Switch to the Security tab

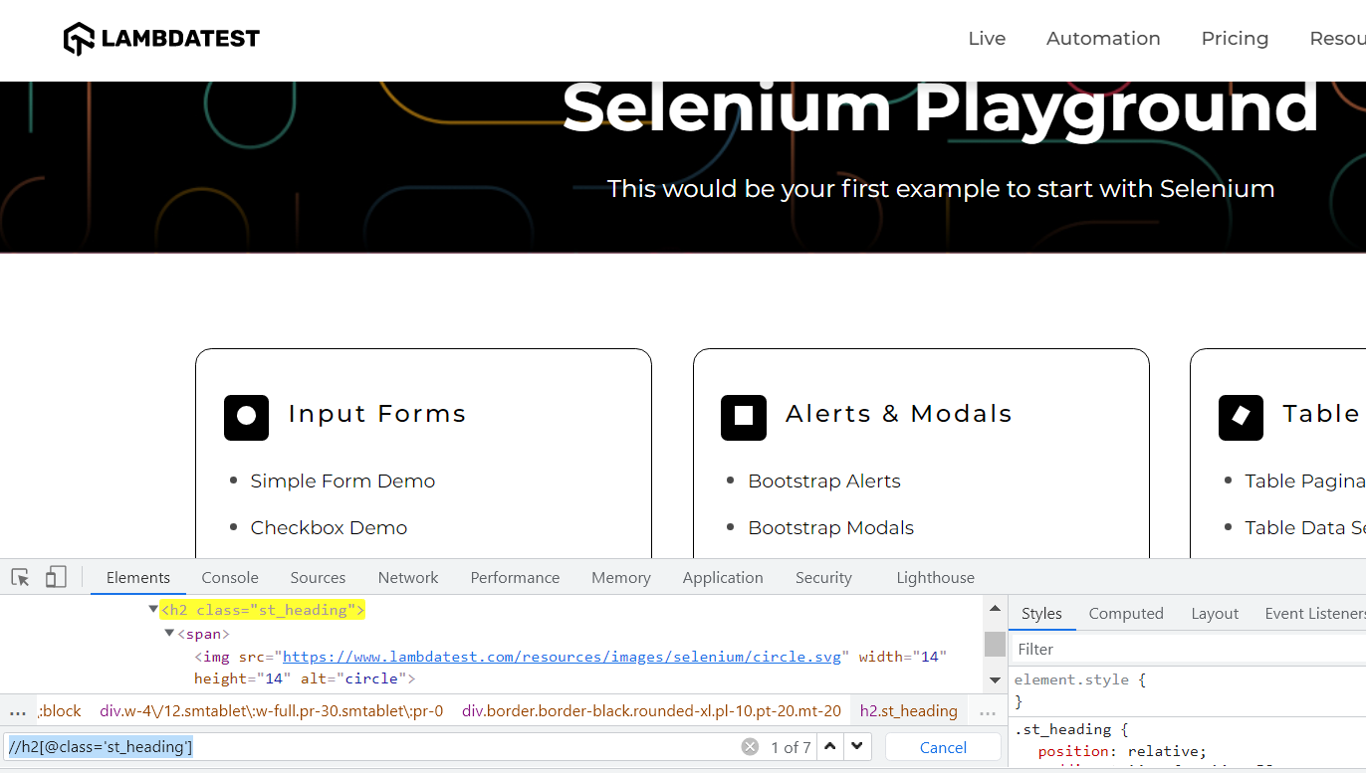point(823,577)
